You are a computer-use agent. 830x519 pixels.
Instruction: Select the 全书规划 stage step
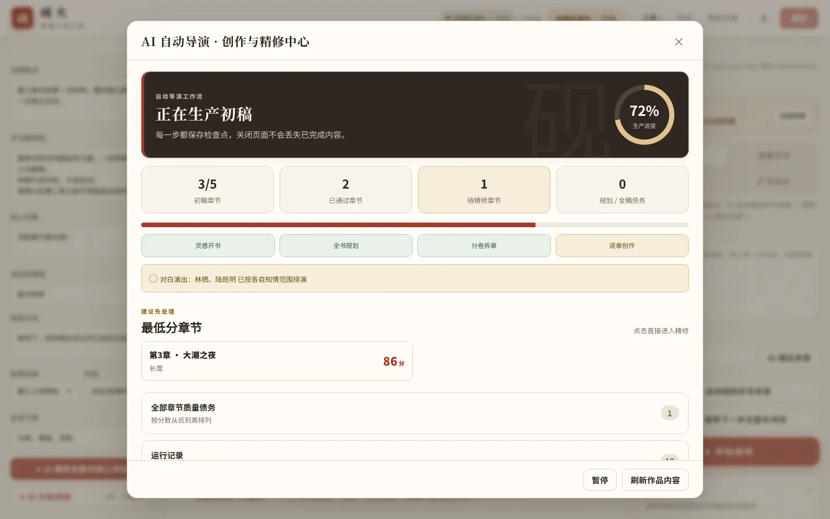click(x=346, y=246)
